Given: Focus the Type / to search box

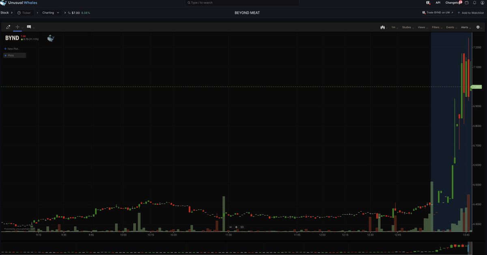Looking at the screenshot, I should click(x=242, y=3).
